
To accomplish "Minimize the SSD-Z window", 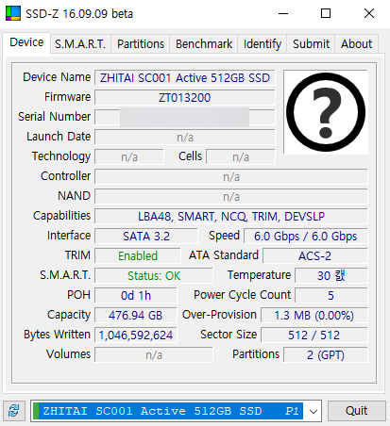I will (283, 13).
